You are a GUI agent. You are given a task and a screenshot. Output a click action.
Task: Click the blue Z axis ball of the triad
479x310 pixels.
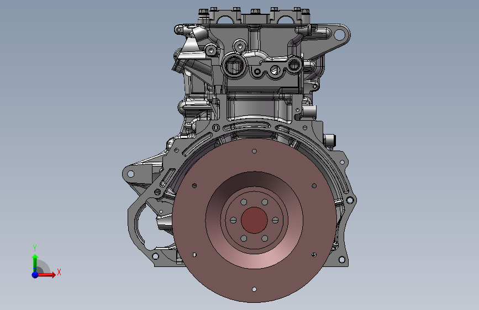35,275
